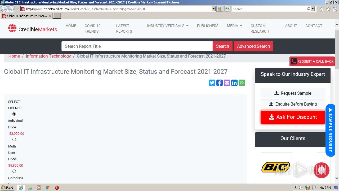This screenshot has height=191, width=339.
Task: Click the taskbar clock showing 6:19 PM
Action: click(325, 188)
